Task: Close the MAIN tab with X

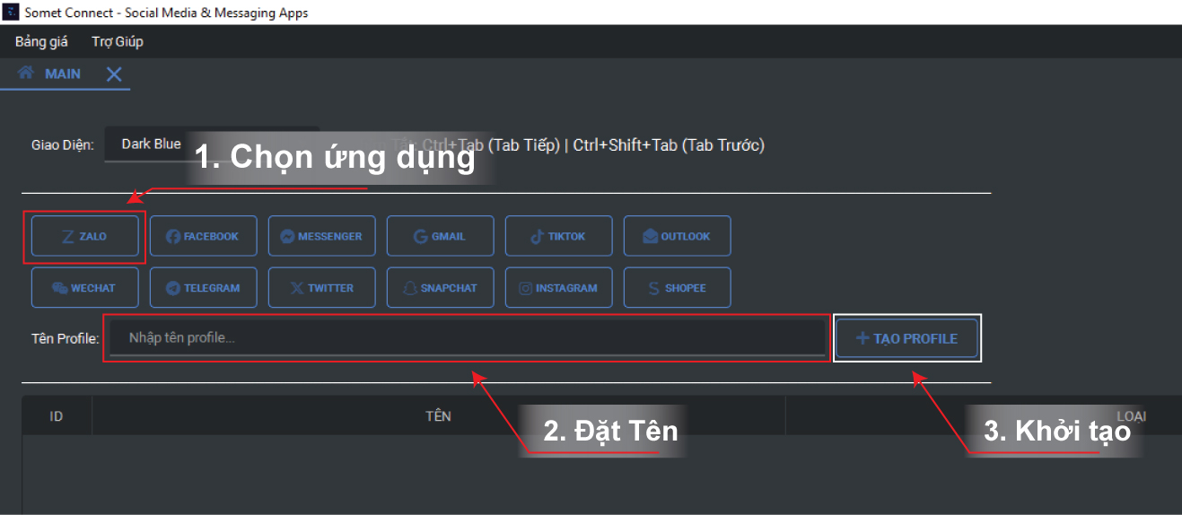Action: 114,74
